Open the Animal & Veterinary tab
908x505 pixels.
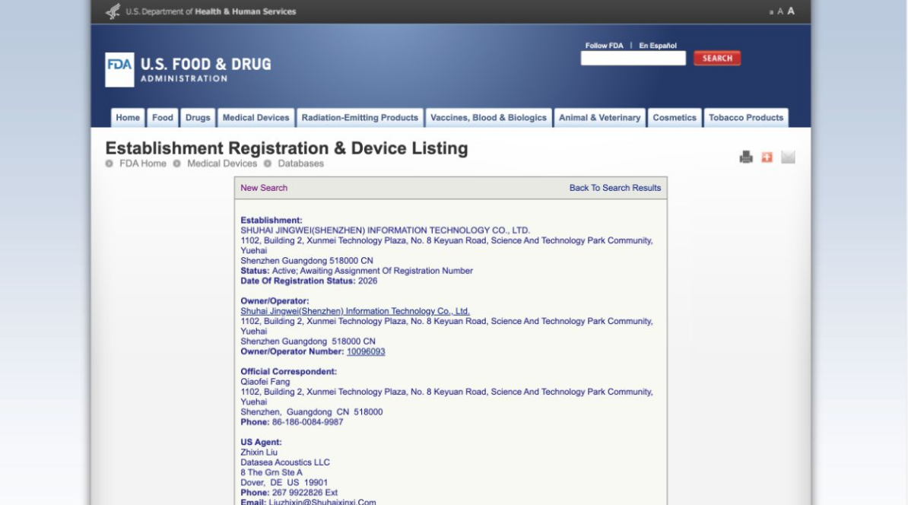[x=599, y=118]
